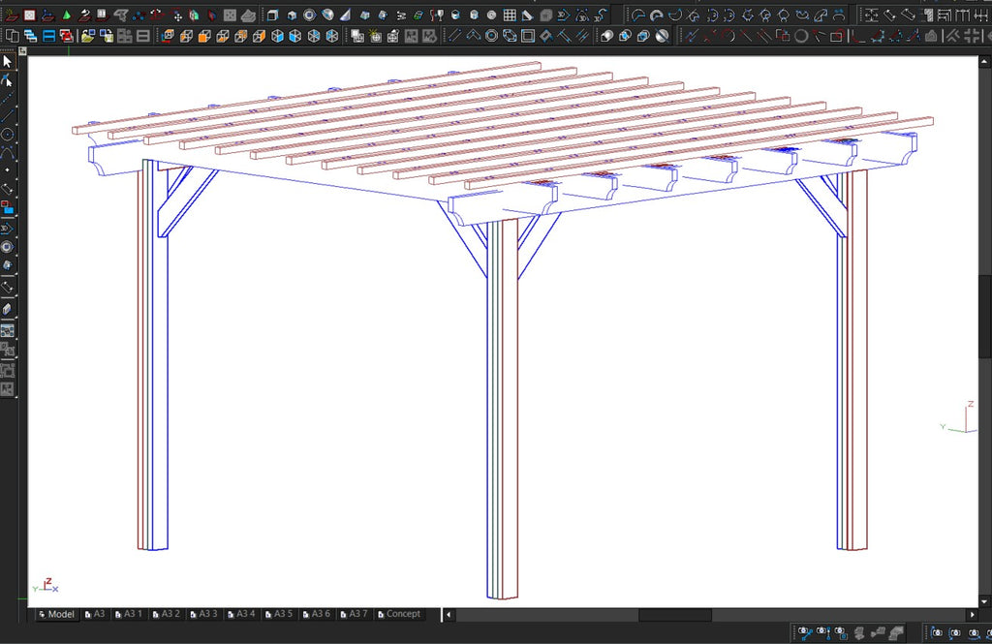
Task: Open the A3 1 layout tab
Action: (x=129, y=614)
